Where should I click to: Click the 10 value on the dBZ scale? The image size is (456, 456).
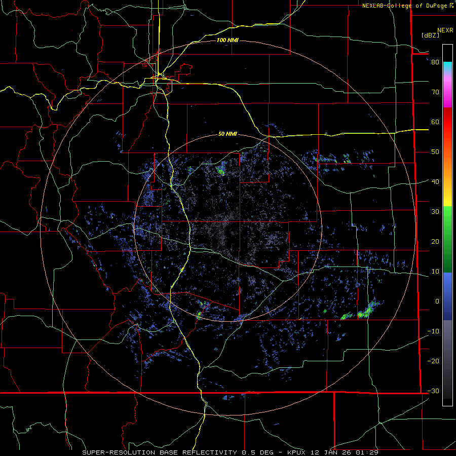(x=435, y=272)
